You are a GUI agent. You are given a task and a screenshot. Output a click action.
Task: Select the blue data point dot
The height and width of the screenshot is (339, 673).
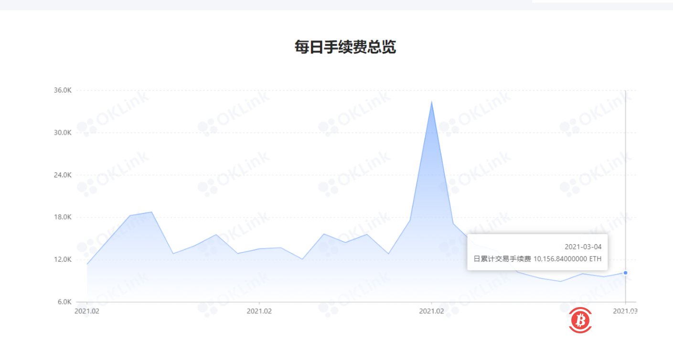pyautogui.click(x=624, y=272)
